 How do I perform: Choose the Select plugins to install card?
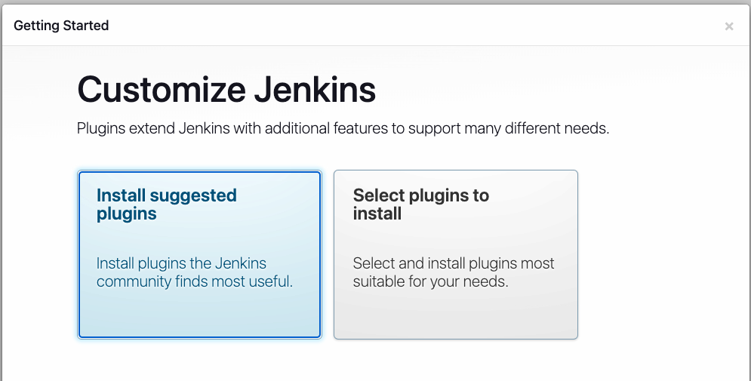(x=456, y=255)
